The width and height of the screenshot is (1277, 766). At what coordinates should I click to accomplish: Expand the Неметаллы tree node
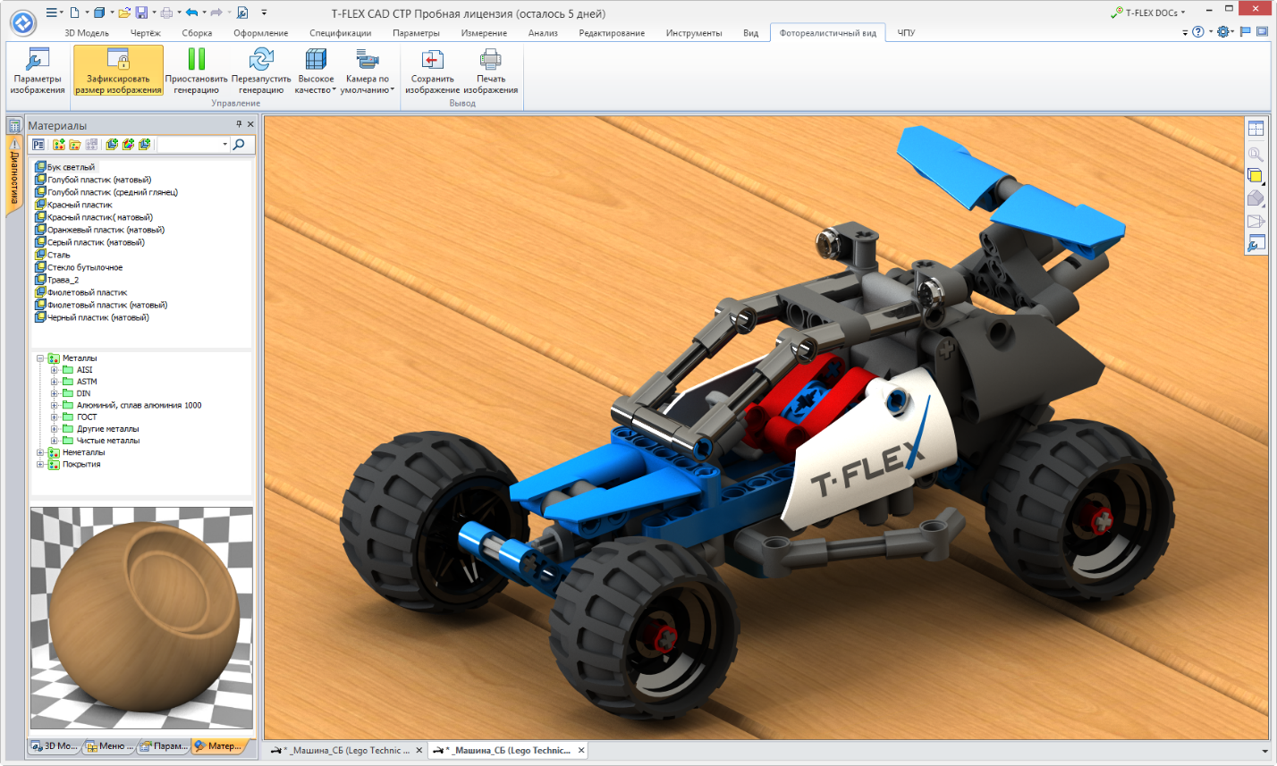click(x=40, y=453)
